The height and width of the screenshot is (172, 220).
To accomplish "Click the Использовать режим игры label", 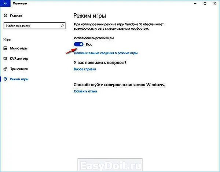I will coord(94,38).
